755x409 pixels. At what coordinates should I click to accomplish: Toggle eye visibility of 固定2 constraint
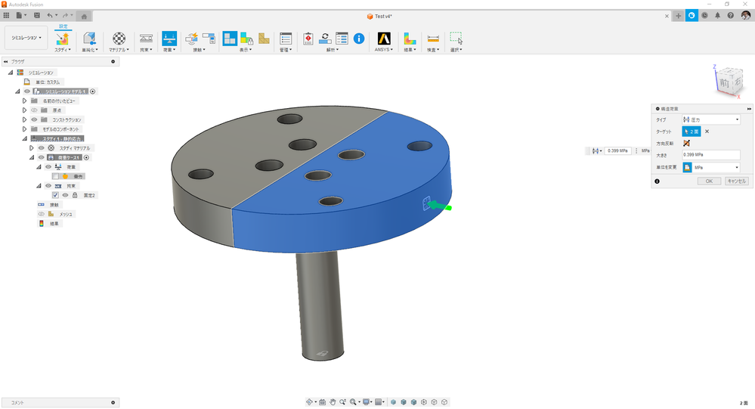pos(65,195)
